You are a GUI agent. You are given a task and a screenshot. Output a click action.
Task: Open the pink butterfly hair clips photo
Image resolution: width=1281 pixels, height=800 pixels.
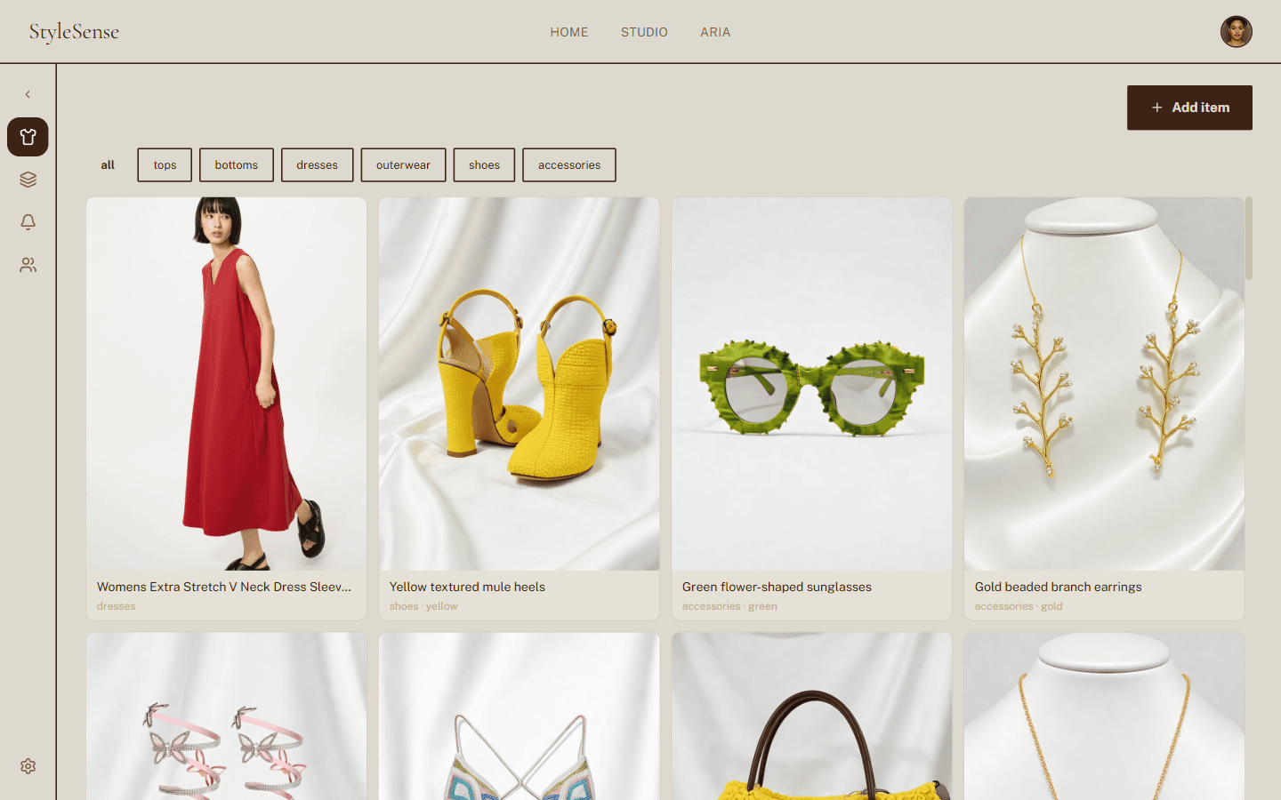point(226,716)
